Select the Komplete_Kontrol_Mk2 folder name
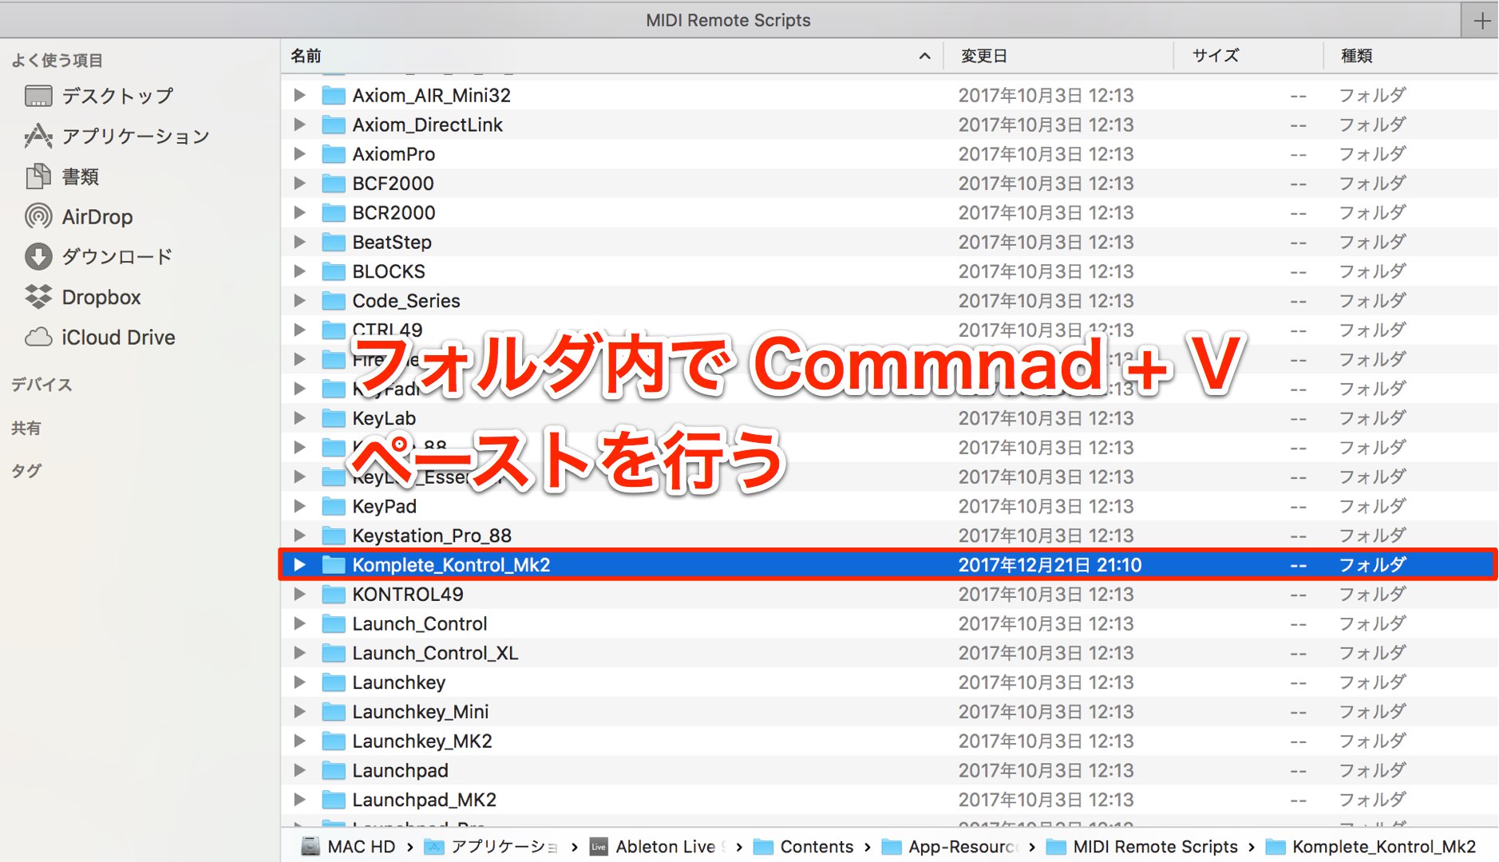Viewport: 1499px width, 862px height. point(451,565)
